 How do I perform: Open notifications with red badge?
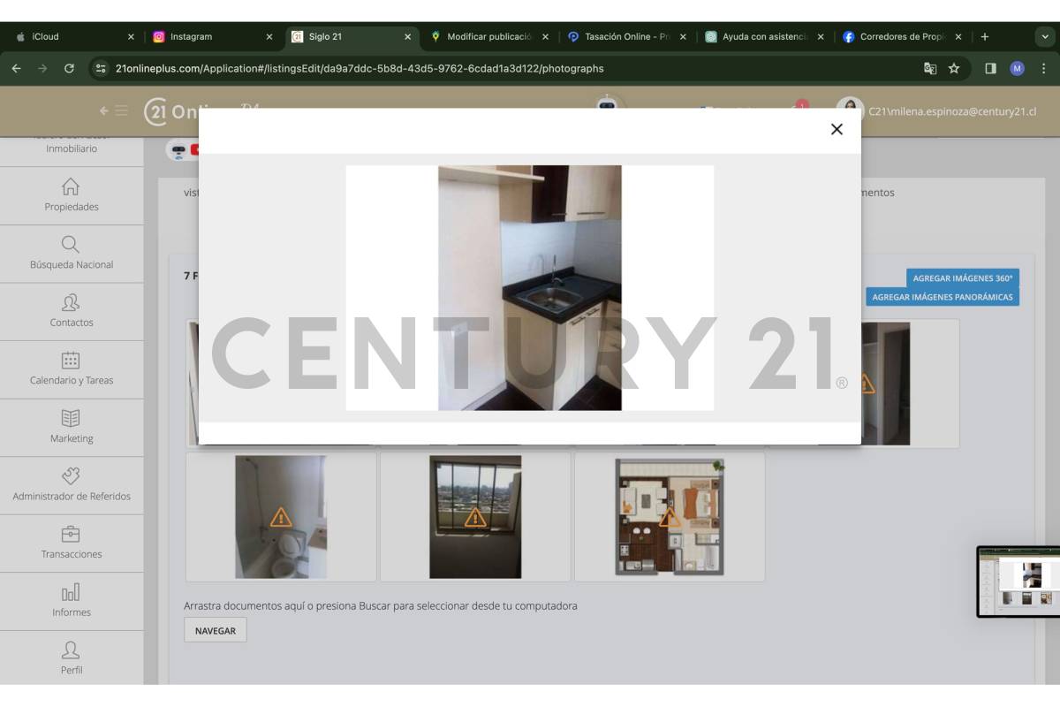pyautogui.click(x=799, y=106)
